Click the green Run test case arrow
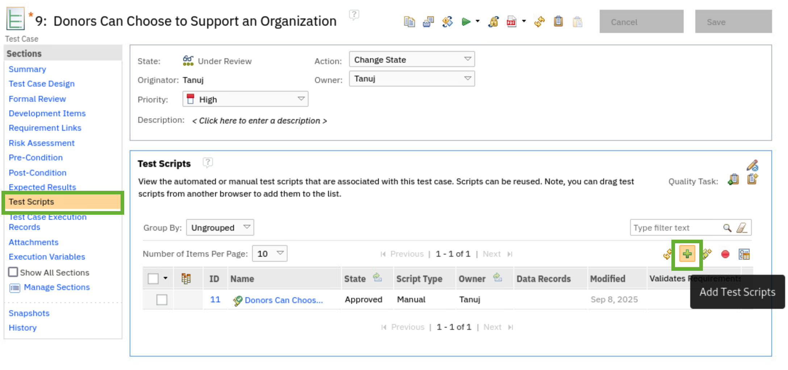The width and height of the screenshot is (788, 370). click(466, 22)
